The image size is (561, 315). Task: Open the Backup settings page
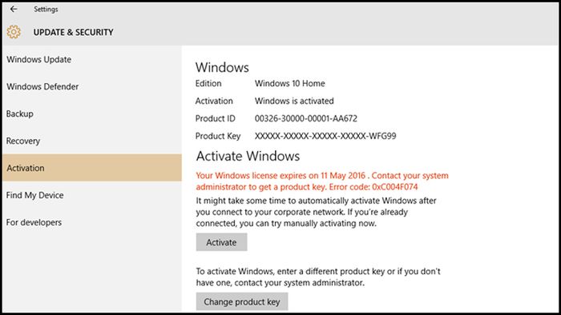pyautogui.click(x=92, y=114)
